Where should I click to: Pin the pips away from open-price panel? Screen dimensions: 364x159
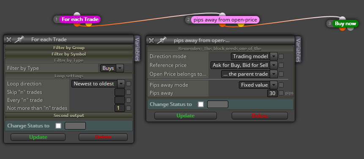(x=161, y=40)
